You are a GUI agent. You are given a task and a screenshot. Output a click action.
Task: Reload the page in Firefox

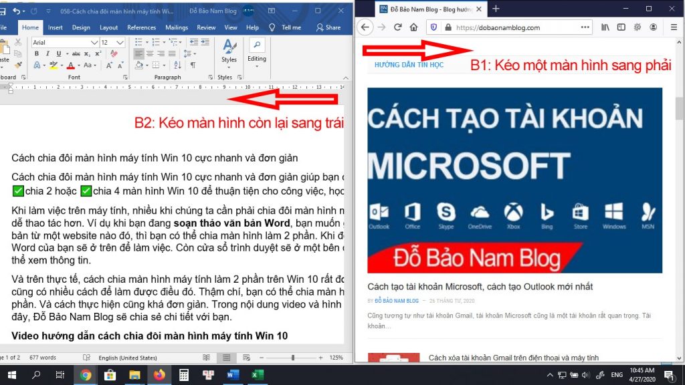click(x=397, y=27)
